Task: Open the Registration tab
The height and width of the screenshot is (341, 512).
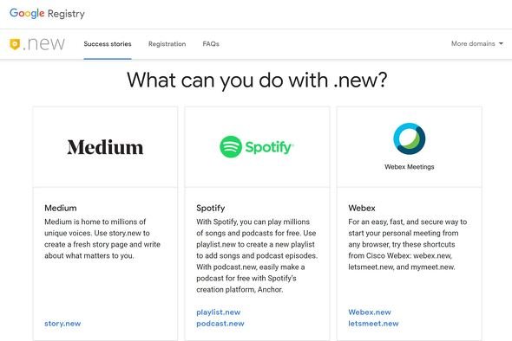Action: click(x=167, y=44)
